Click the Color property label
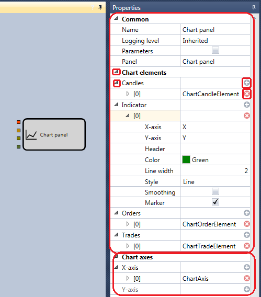Screen dimensions: 261x297 point(152,160)
